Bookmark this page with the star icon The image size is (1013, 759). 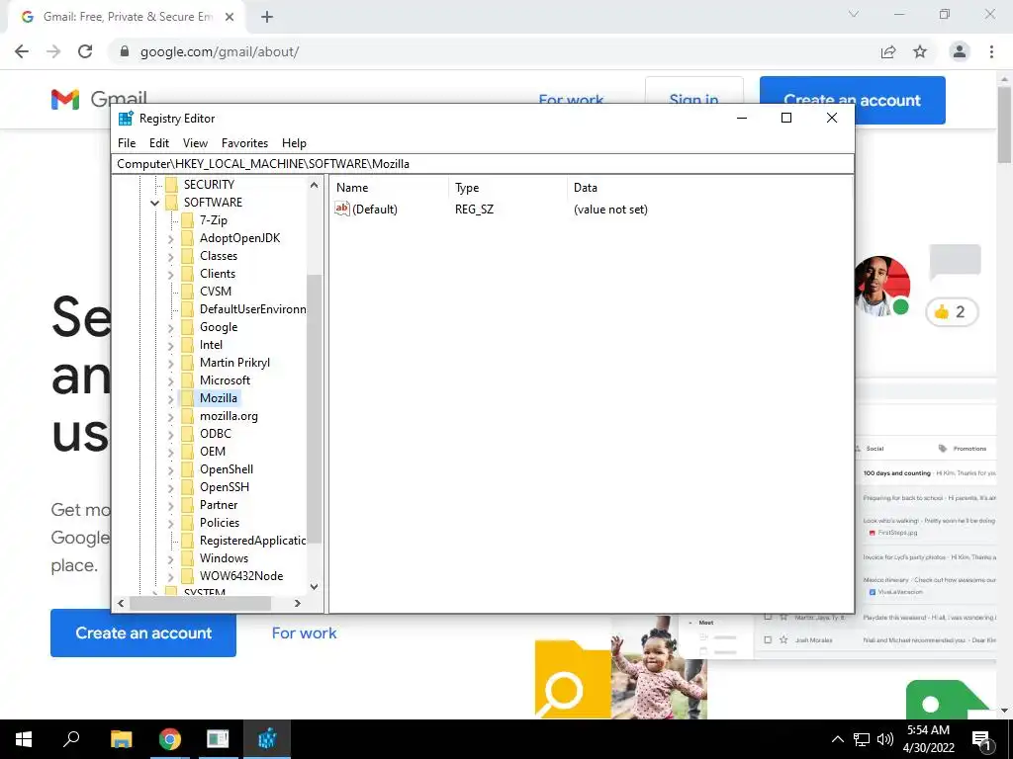coord(920,51)
